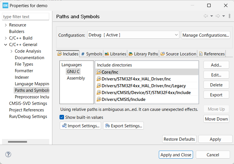The height and width of the screenshot is (164, 234).
Task: Click the help question mark icon
Action: [8, 155]
